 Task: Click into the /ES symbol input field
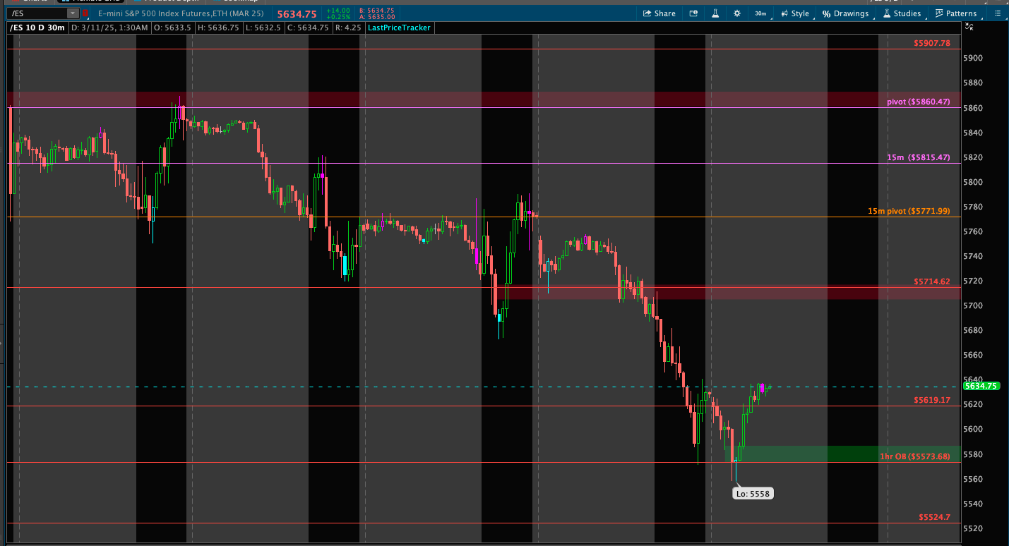coord(35,13)
